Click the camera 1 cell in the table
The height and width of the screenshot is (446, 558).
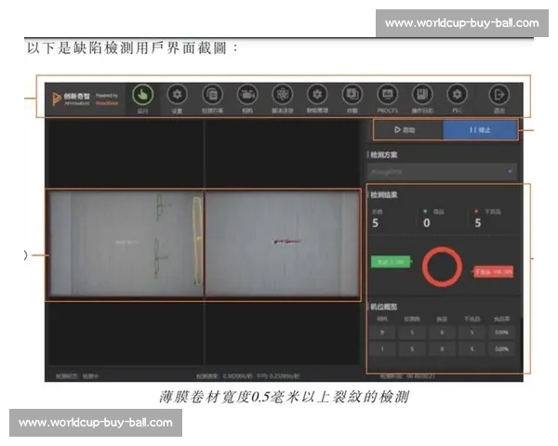click(382, 349)
